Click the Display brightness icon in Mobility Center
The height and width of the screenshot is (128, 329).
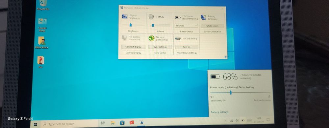tap(125, 17)
